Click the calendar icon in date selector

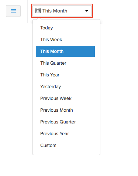coord(38,11)
